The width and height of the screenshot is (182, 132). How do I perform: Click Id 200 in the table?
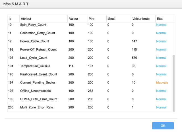[11, 107]
